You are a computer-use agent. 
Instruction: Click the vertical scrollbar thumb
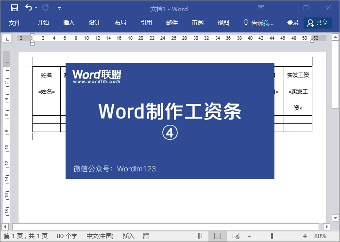pos(335,75)
